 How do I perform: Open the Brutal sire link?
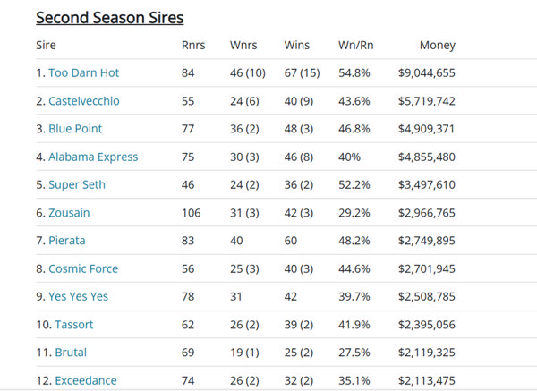tap(71, 353)
